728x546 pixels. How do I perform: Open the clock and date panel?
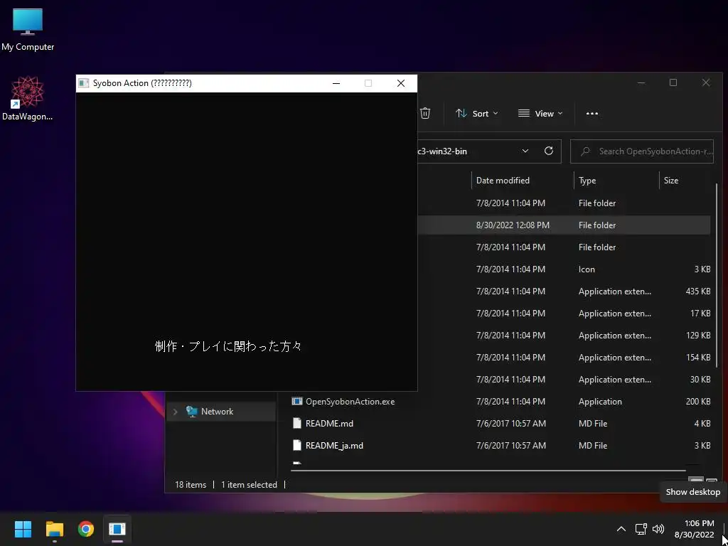[x=694, y=529]
